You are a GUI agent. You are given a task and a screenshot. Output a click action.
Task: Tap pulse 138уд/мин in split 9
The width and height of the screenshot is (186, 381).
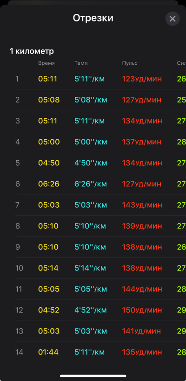[x=142, y=247]
